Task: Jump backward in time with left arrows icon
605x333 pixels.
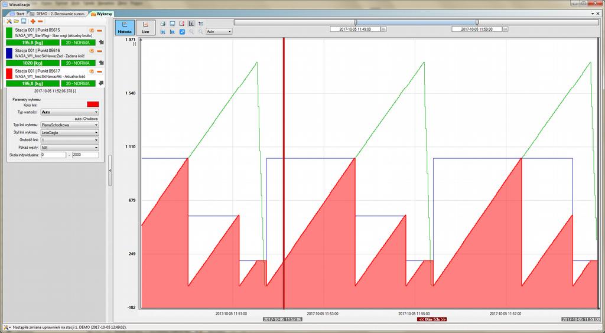Action: tap(163, 32)
